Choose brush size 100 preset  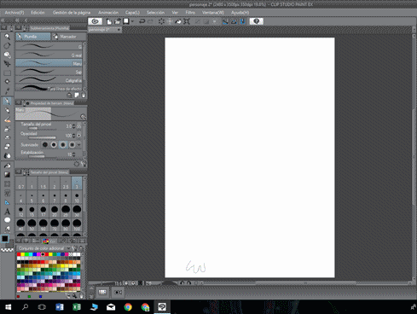pos(77,224)
